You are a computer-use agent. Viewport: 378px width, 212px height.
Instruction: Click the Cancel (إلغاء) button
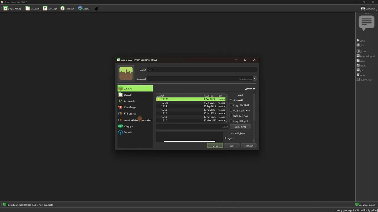coord(232,145)
